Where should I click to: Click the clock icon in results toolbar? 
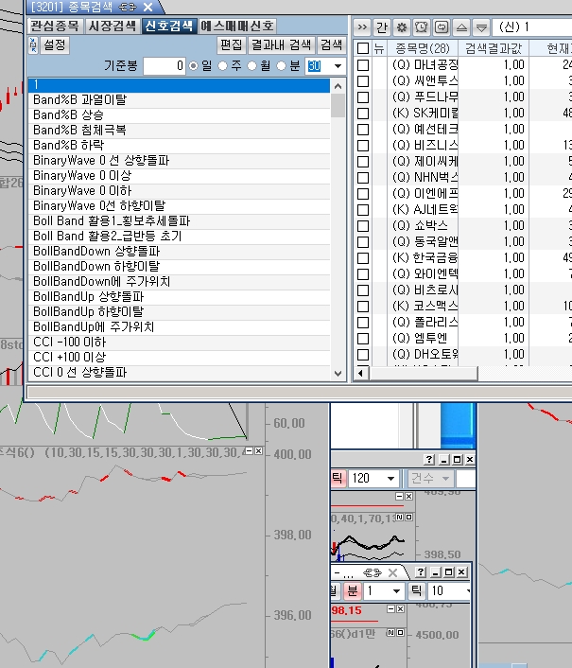click(420, 26)
